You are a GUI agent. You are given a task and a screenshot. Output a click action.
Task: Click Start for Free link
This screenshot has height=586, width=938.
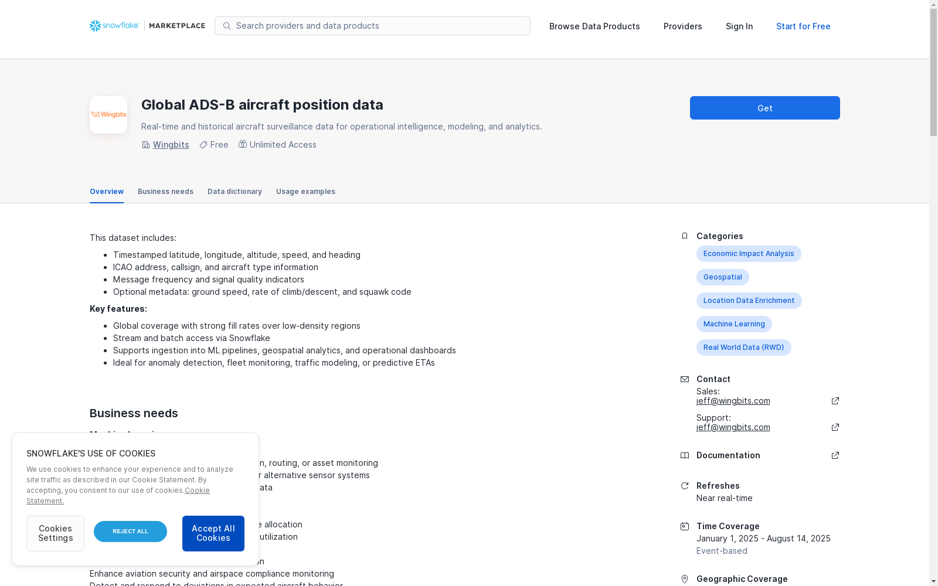tap(803, 26)
